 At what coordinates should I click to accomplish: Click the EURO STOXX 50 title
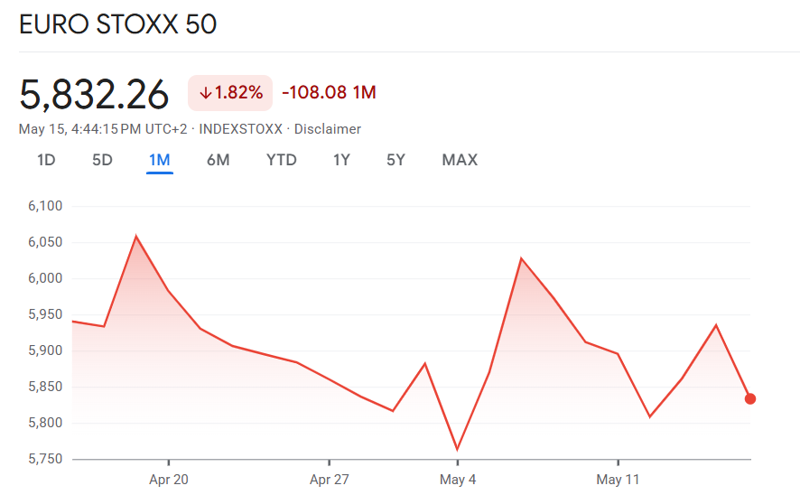pyautogui.click(x=118, y=24)
